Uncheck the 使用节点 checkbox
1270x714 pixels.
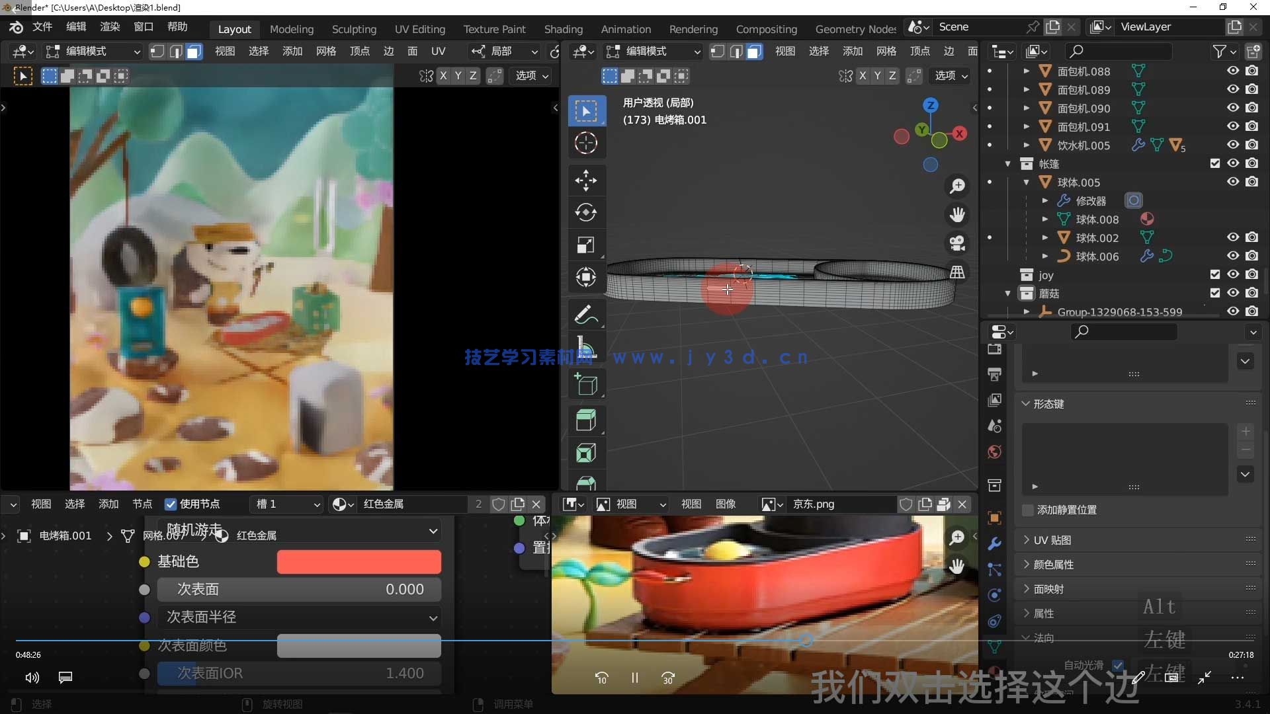pyautogui.click(x=171, y=504)
